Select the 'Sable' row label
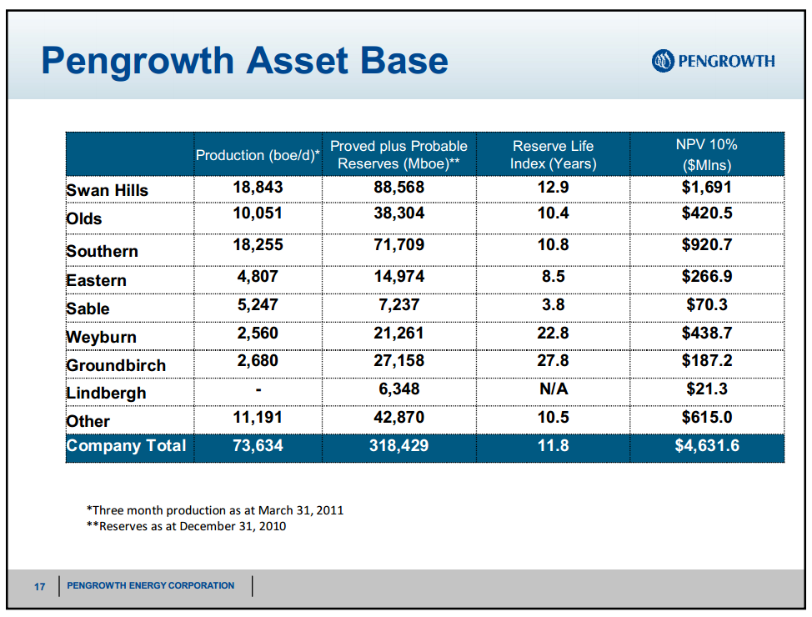Viewport: 812px width, 617px height. [x=88, y=308]
